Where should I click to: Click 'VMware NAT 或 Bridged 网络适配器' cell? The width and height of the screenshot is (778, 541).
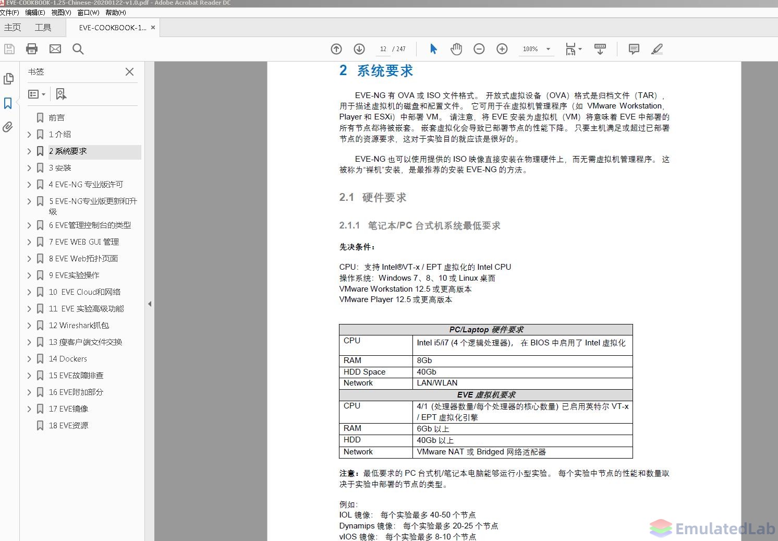pos(522,452)
